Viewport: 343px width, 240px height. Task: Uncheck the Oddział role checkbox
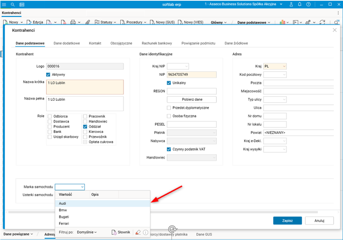[85, 126]
